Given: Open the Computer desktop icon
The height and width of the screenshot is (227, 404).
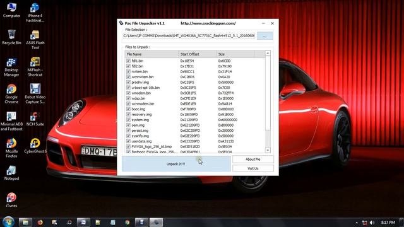Looking at the screenshot, I should coord(11,10).
